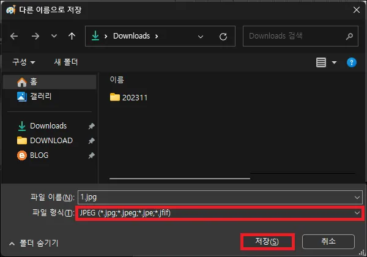Click the pin icon beside DOWNLOAD
Viewport: 367px width, 257px height.
click(92, 141)
